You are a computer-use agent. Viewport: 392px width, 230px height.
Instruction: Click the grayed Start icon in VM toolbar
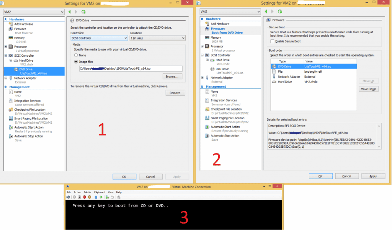click(x=74, y=197)
